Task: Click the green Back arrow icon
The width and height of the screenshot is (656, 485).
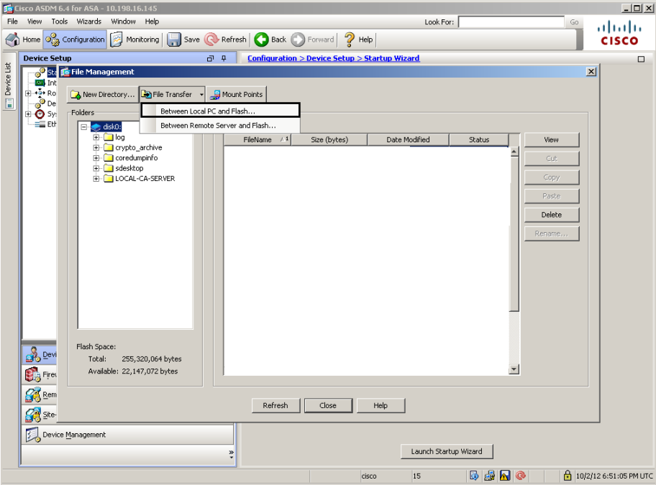Action: 262,40
